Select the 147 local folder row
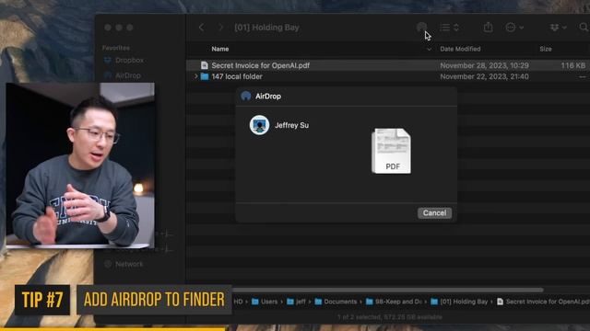The width and height of the screenshot is (590, 331). coord(388,76)
